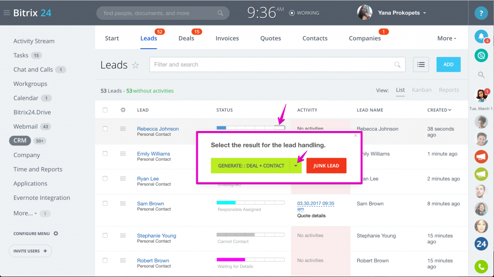This screenshot has height=277, width=494.
Task: Open Webmail in left sidebar
Action: (26, 127)
